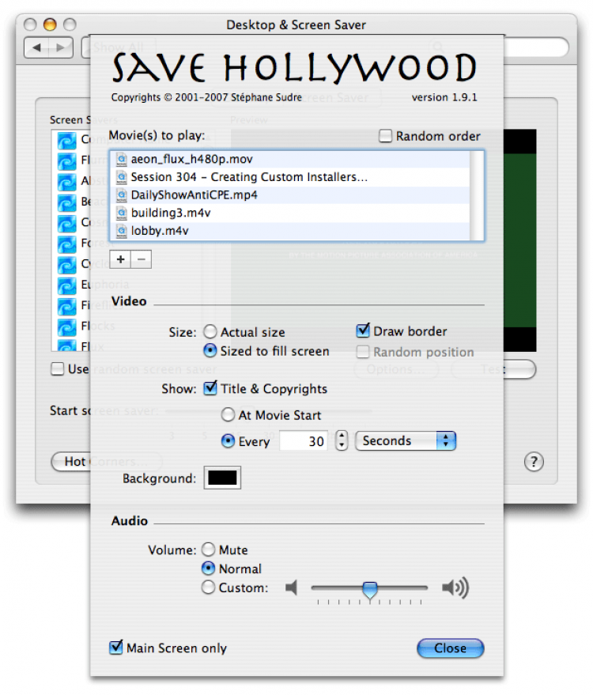Select the Actual size radio button
The width and height of the screenshot is (593, 695).
210,333
